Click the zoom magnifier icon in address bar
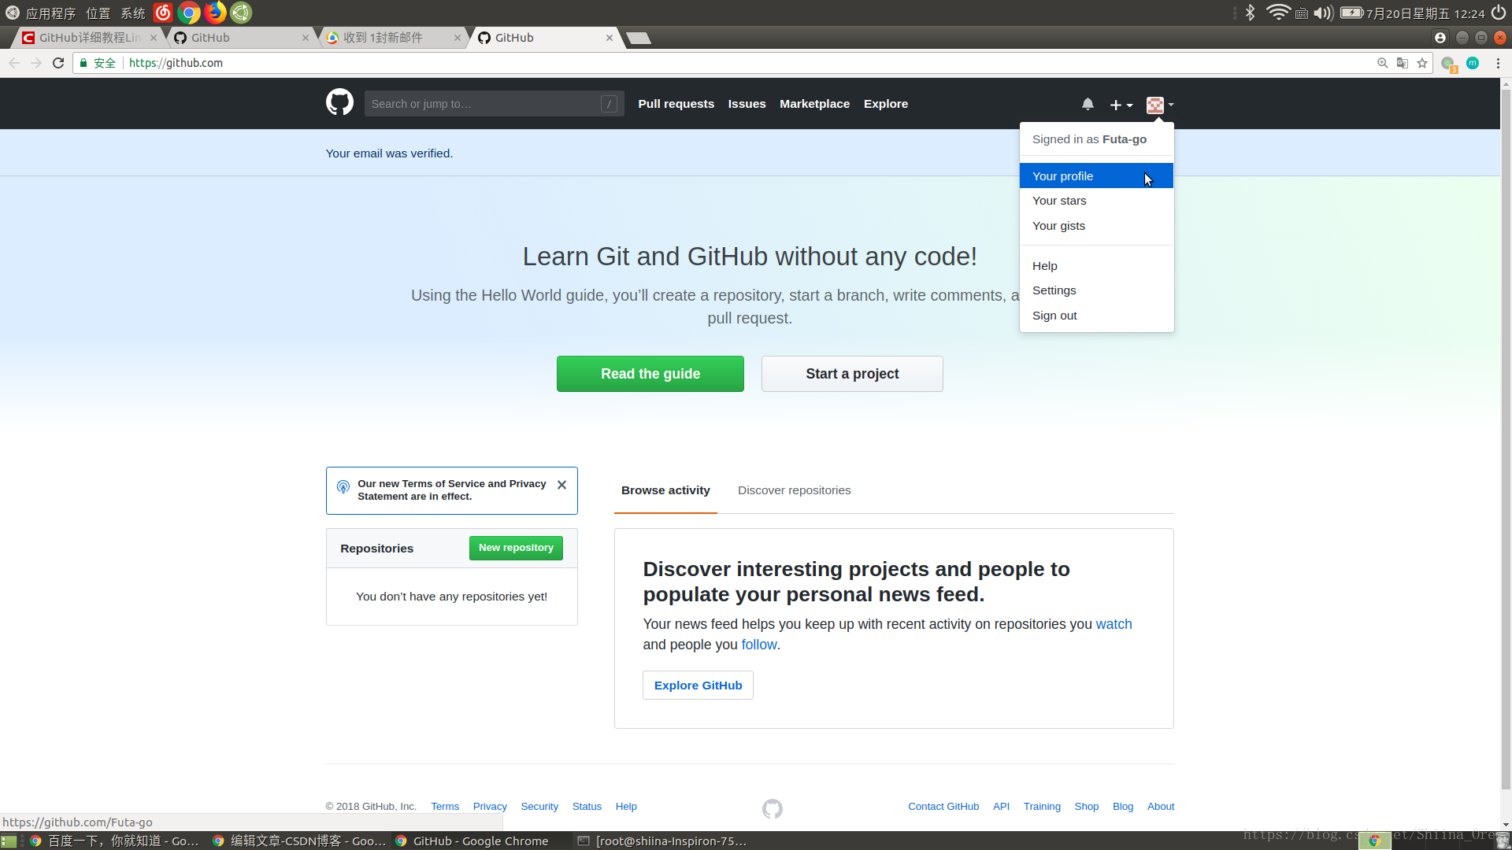This screenshot has height=850, width=1512. coord(1382,63)
